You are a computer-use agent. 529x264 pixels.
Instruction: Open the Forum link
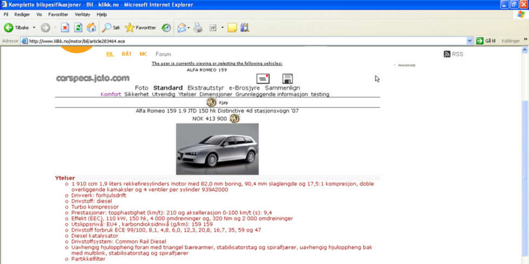tap(163, 54)
